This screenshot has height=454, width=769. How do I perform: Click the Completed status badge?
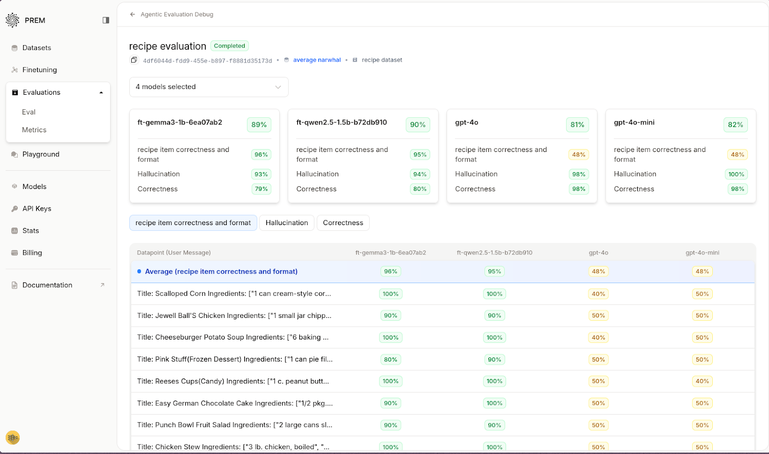click(229, 46)
